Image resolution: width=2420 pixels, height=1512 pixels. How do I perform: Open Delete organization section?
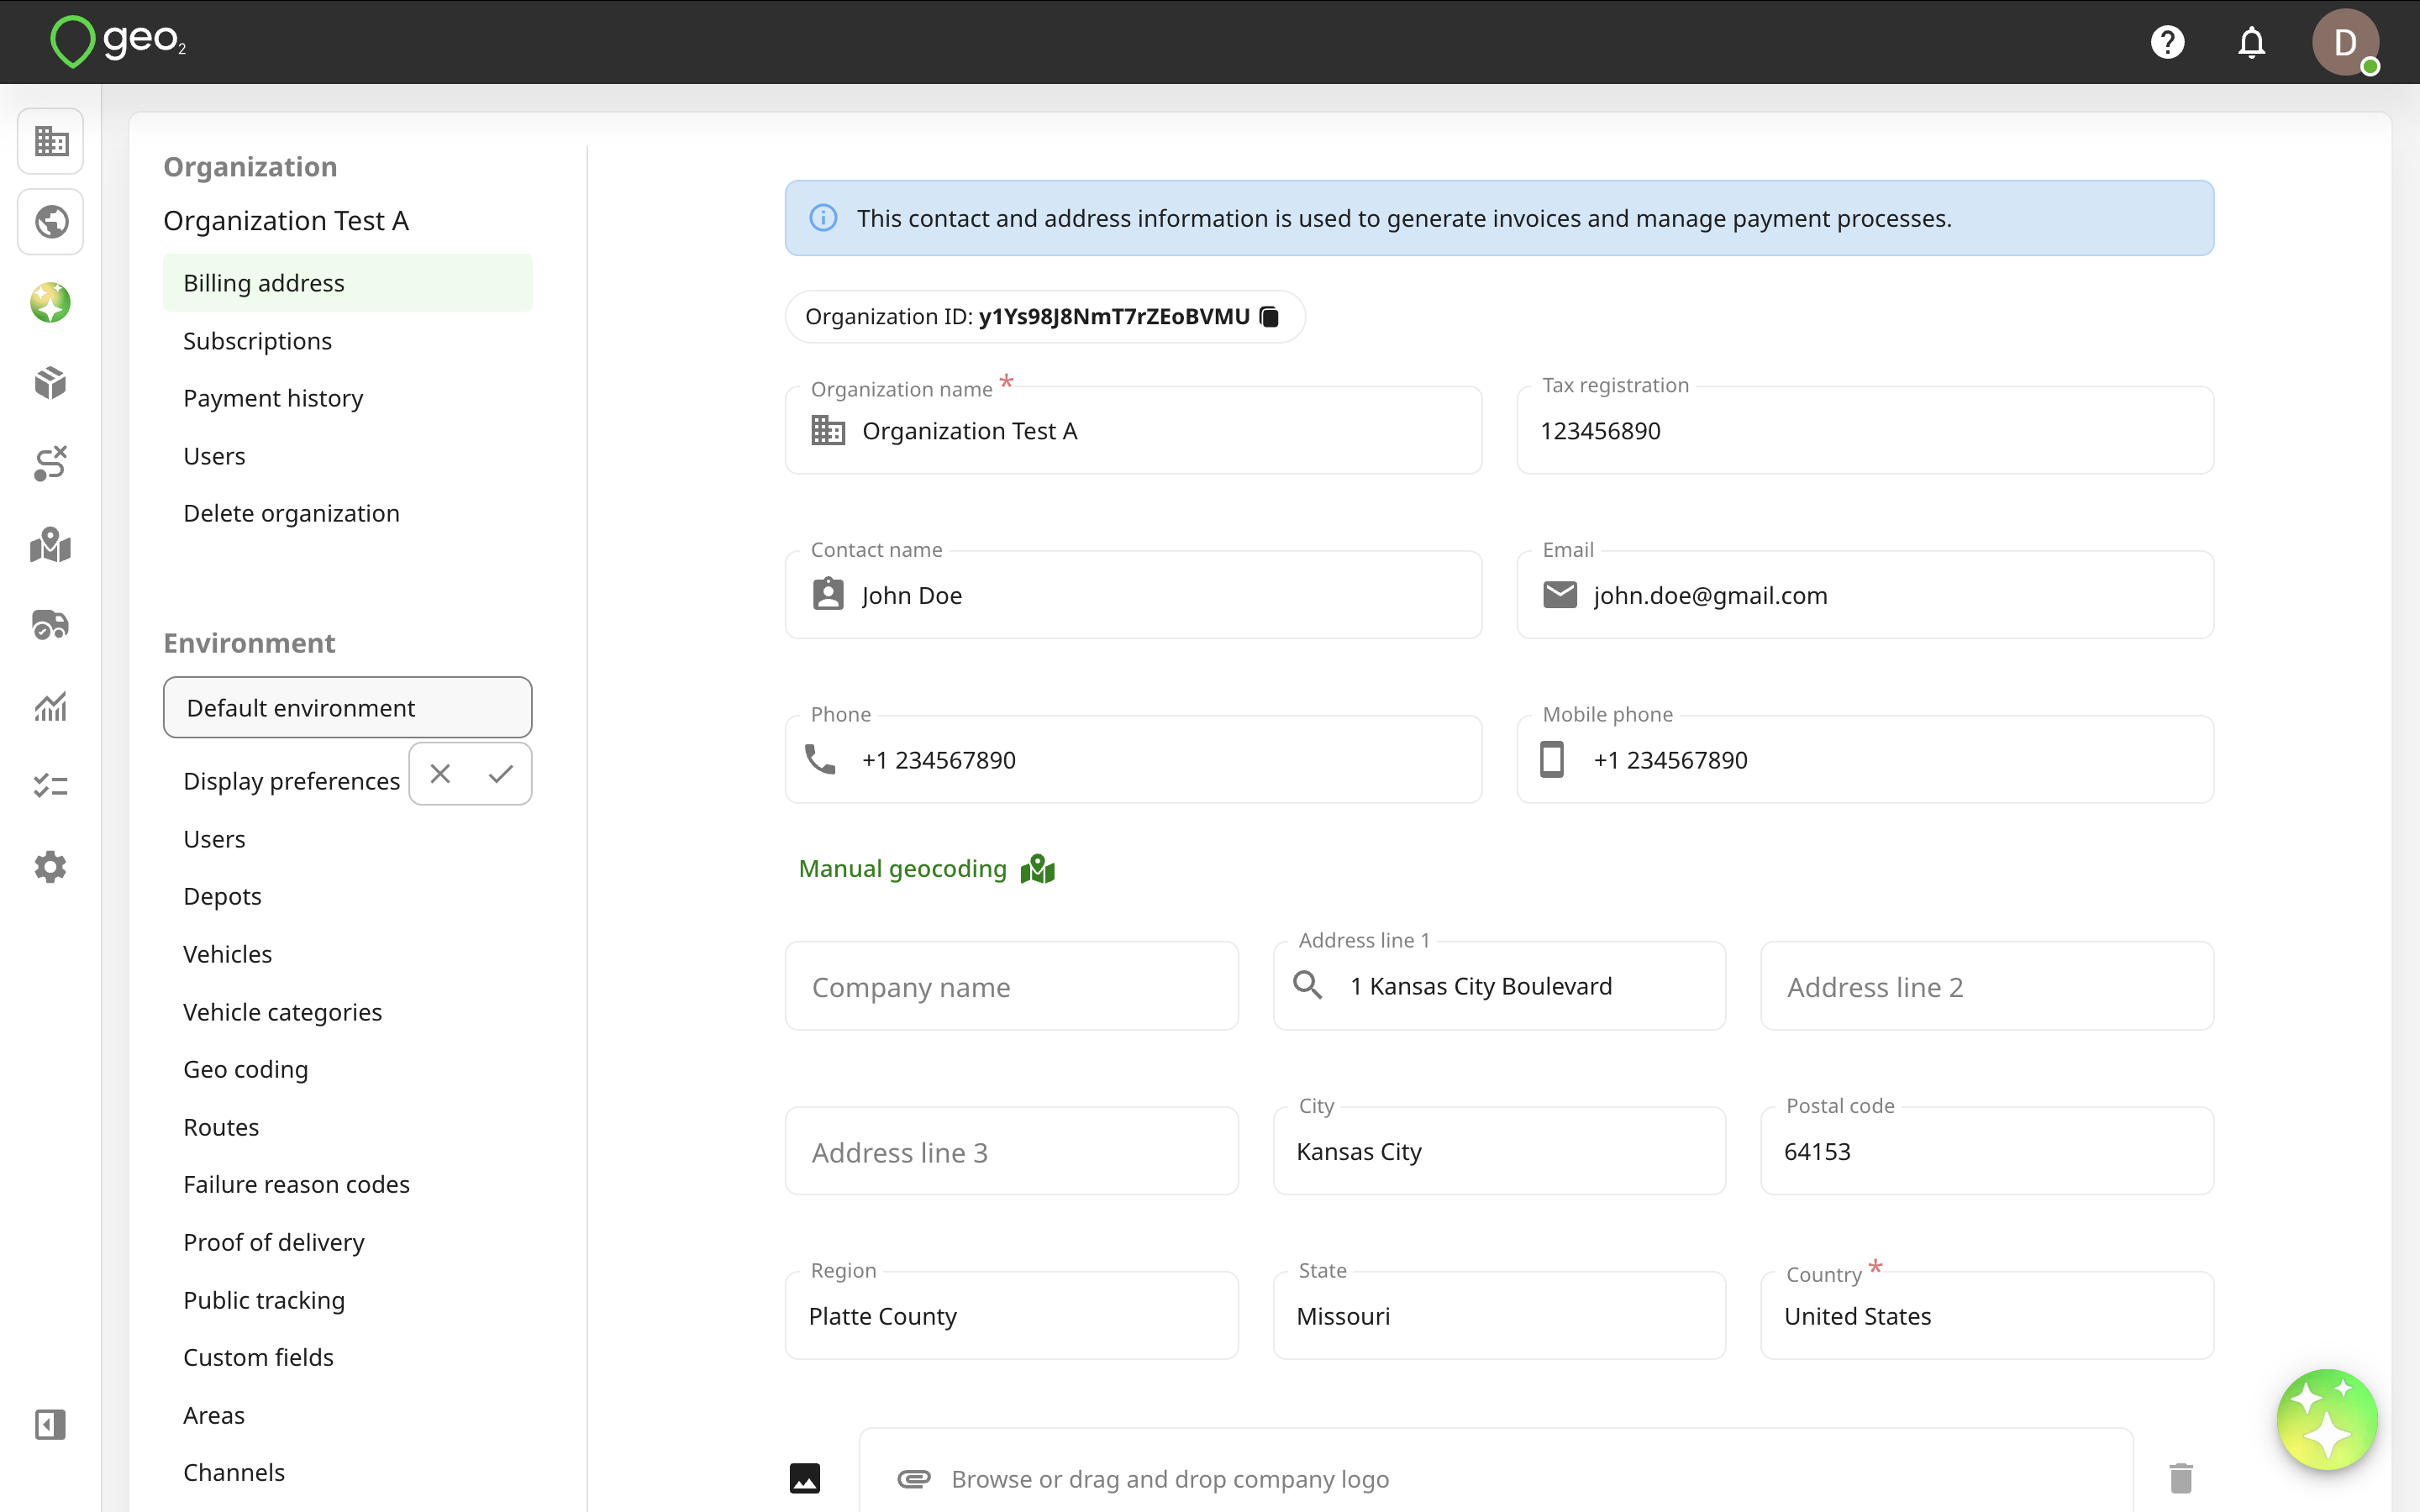[291, 513]
